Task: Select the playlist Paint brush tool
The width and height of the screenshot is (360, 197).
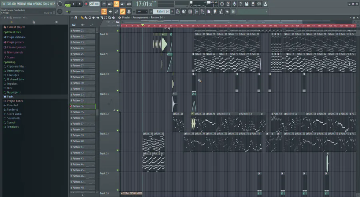Action: click(86, 18)
